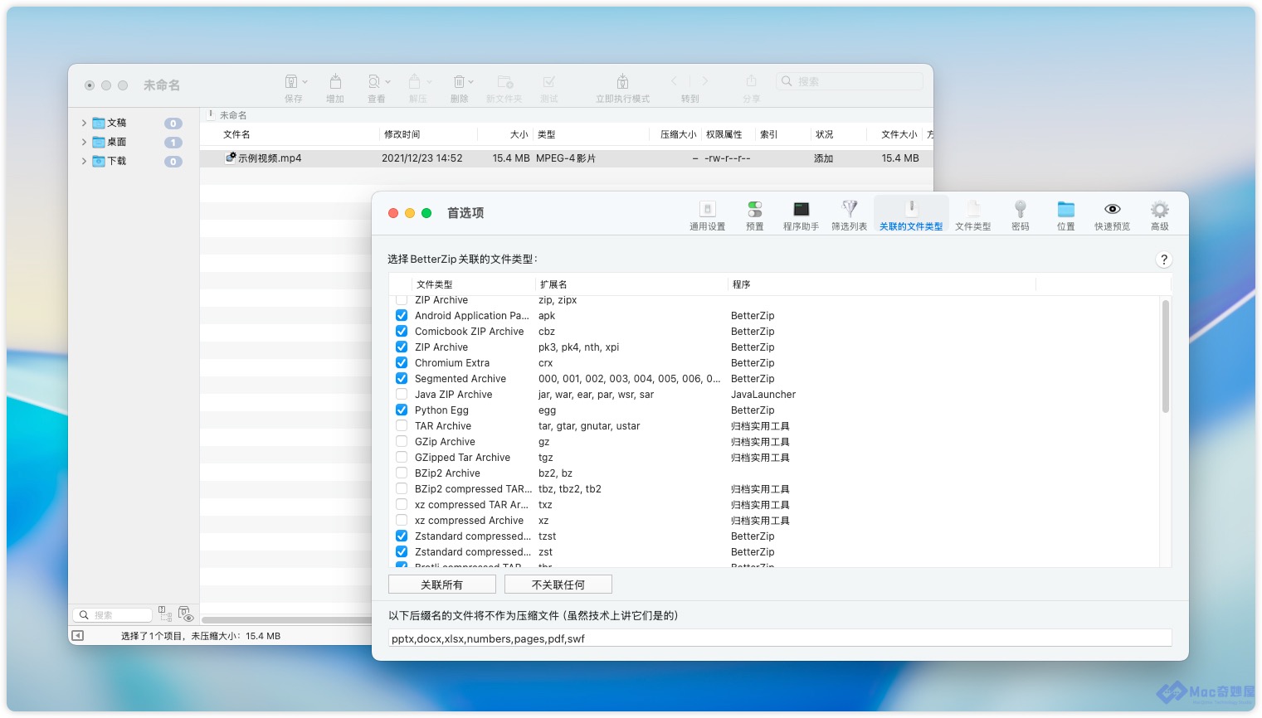1262x718 pixels.
Task: Select xz compressed Archive row text
Action: coord(469,520)
